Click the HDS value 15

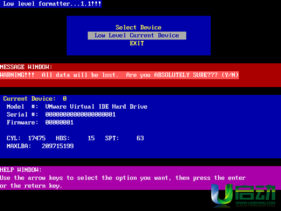(x=91, y=138)
